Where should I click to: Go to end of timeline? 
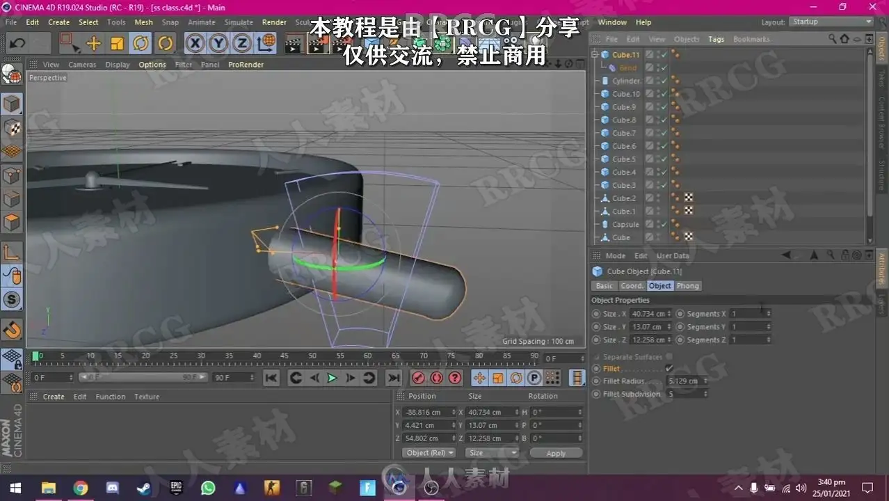pyautogui.click(x=394, y=378)
